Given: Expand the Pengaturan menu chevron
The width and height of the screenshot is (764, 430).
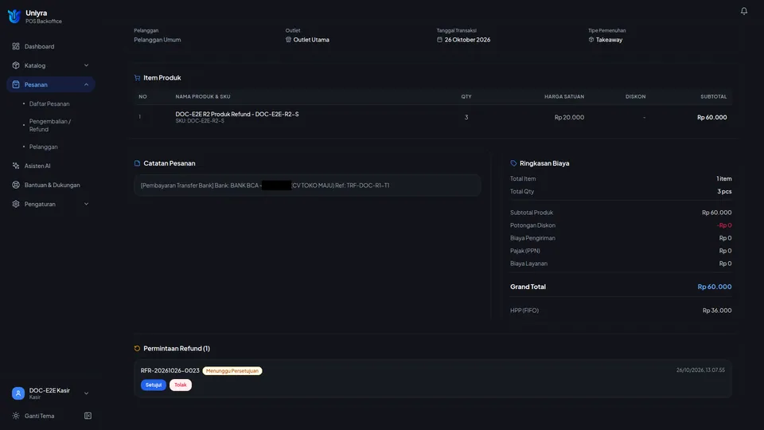Looking at the screenshot, I should pos(86,204).
